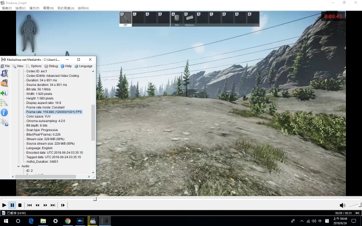Click MediaInfo website sidebar icon
The width and height of the screenshot is (362, 226).
click(x=5, y=122)
